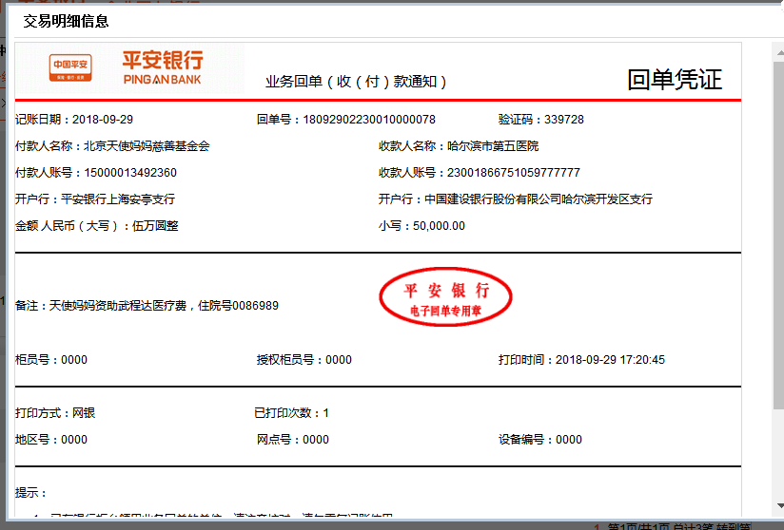
Task: Click the amount 小写 50,000.00
Action: [422, 226]
